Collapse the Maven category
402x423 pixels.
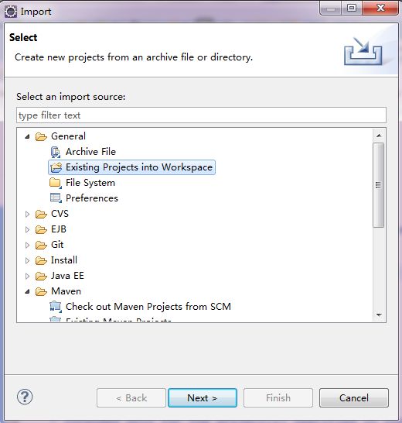[x=27, y=291]
